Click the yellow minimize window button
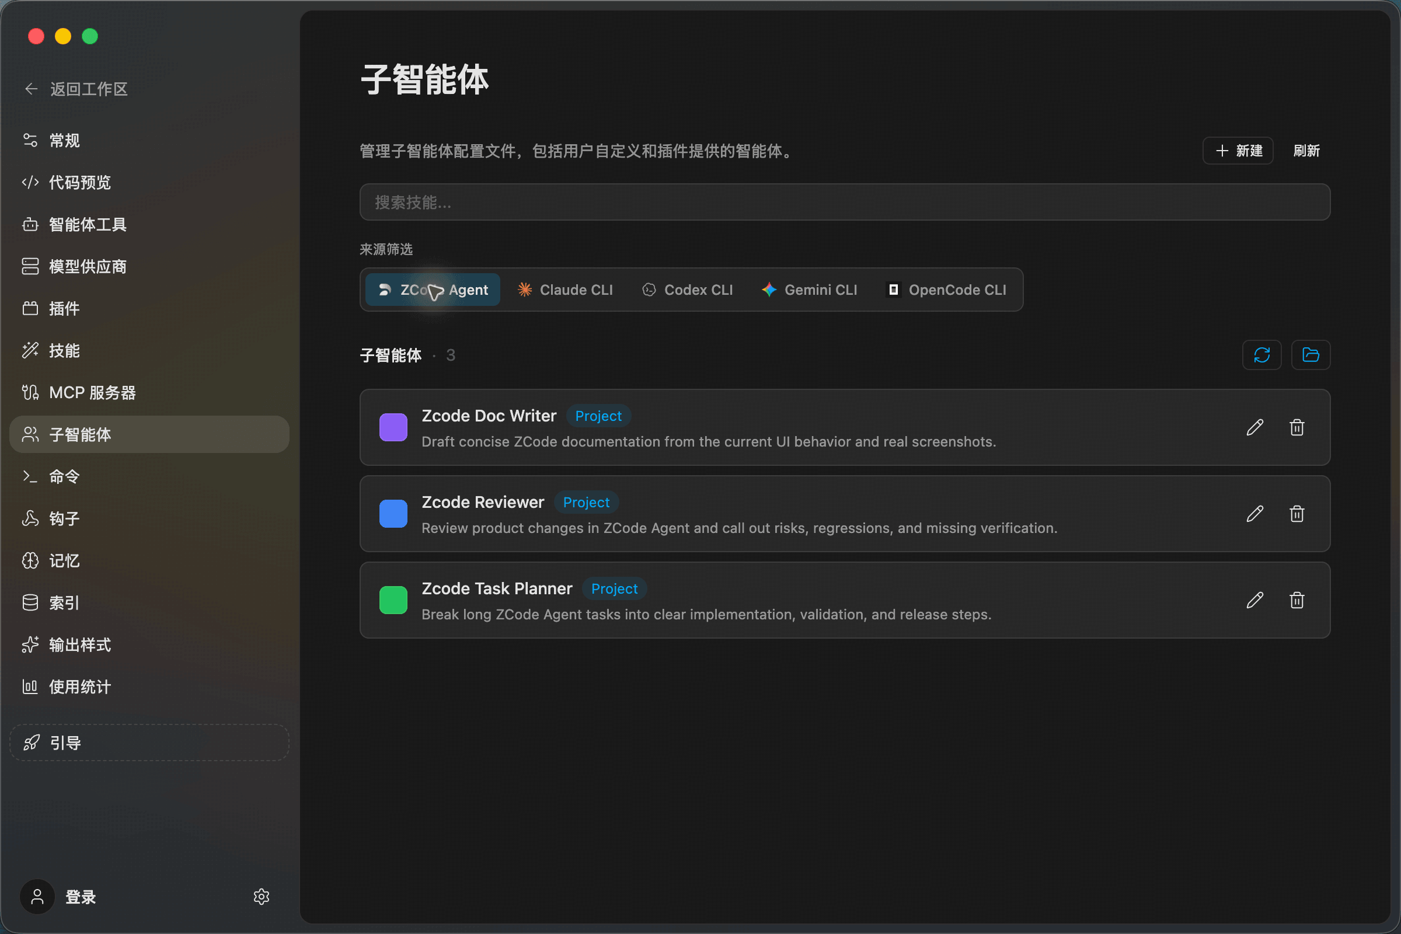Image resolution: width=1401 pixels, height=934 pixels. tap(62, 36)
